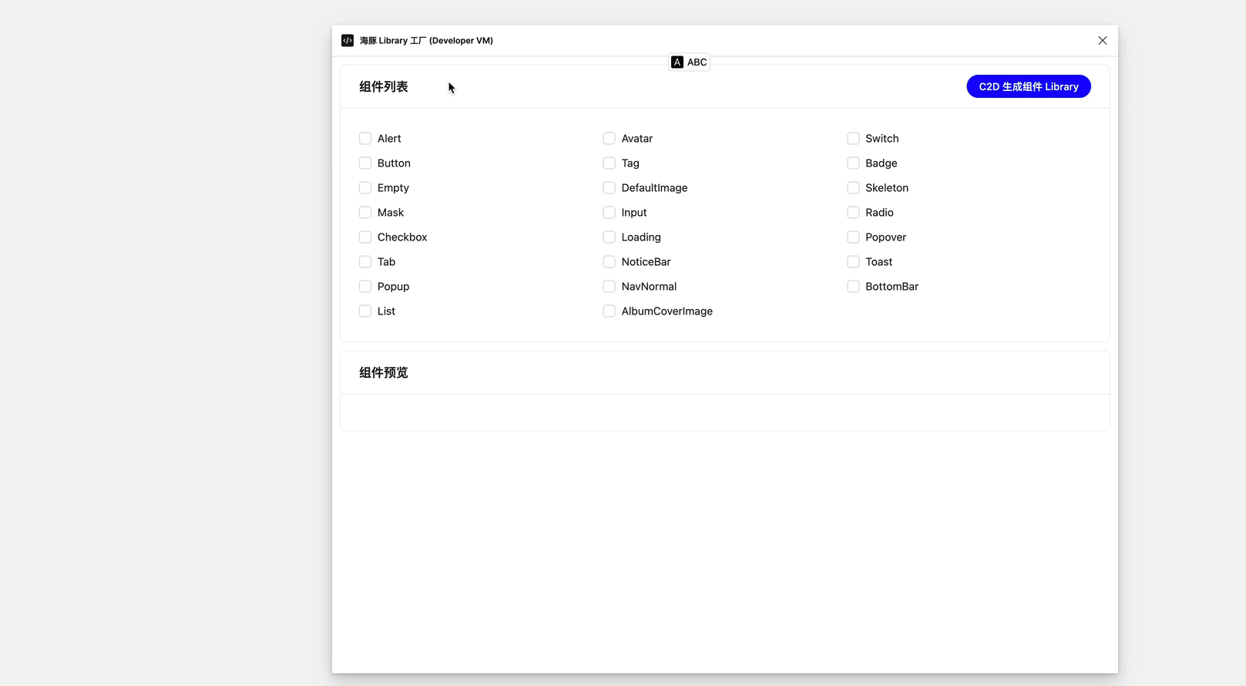Select the Popover checkbox

pyautogui.click(x=853, y=237)
